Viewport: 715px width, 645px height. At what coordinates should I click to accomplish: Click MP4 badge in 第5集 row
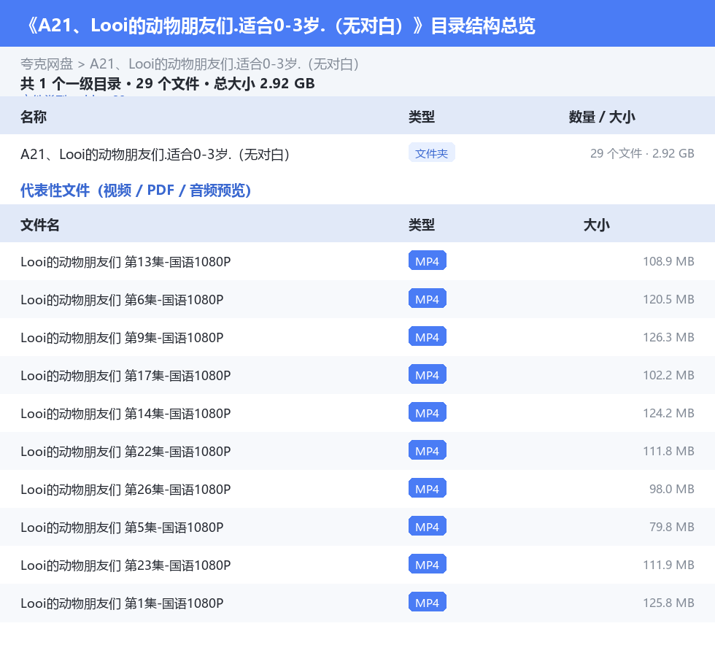coord(428,525)
